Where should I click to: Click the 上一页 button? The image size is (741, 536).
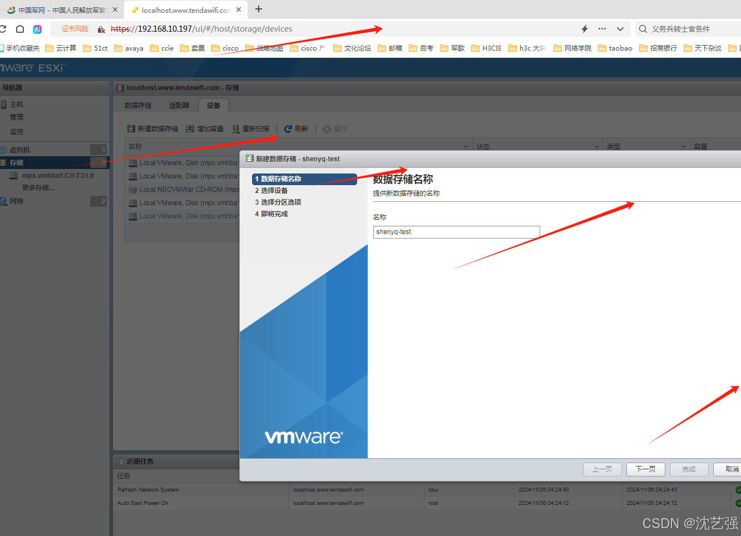point(602,469)
